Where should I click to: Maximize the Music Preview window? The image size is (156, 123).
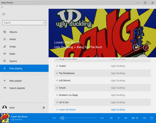point(145,3)
